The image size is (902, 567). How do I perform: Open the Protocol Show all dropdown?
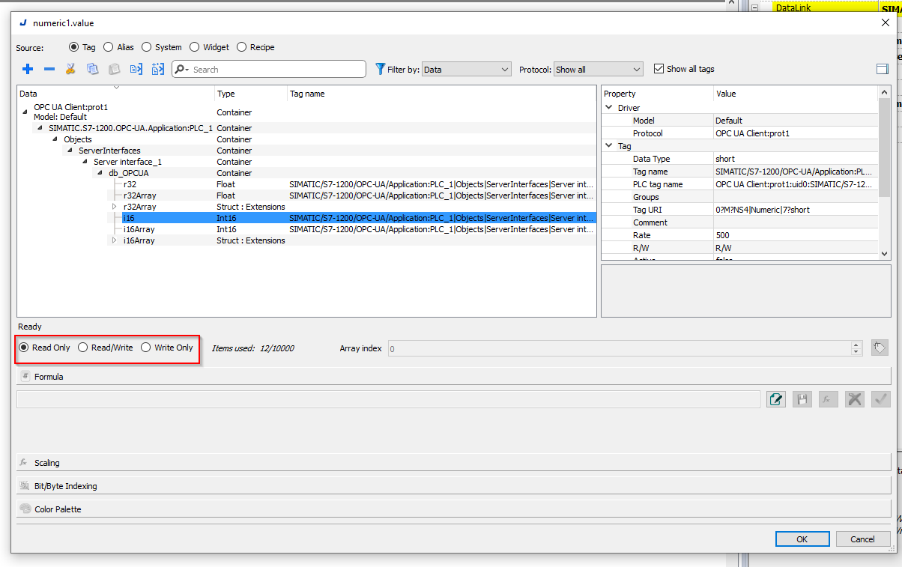(598, 69)
